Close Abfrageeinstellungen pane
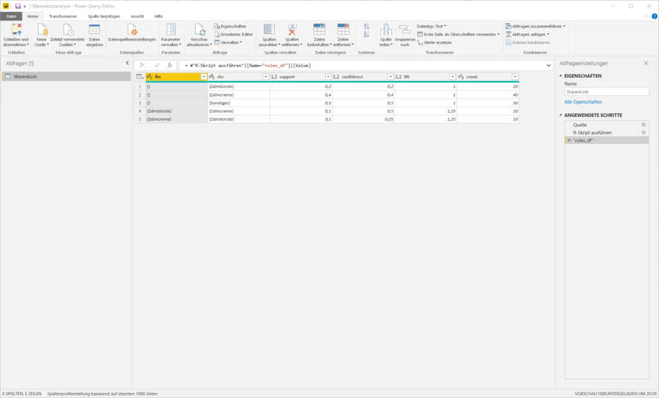The width and height of the screenshot is (659, 398). point(646,64)
